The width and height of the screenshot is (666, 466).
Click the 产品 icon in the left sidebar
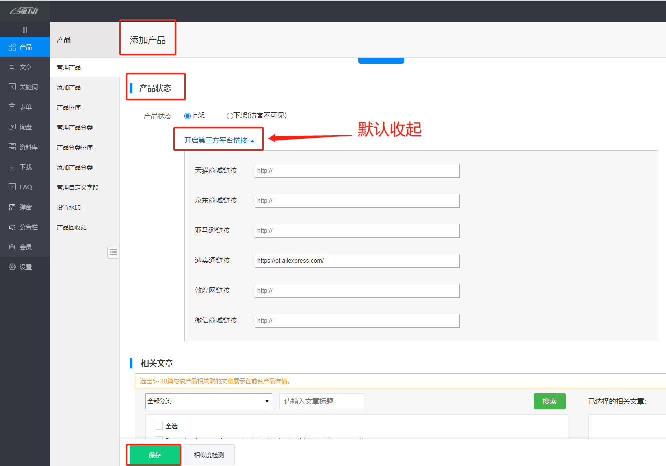point(12,47)
